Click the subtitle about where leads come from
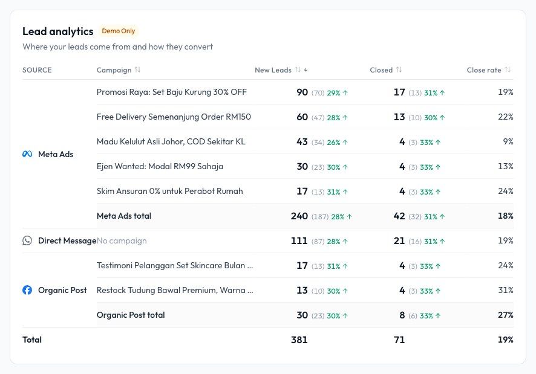The height and width of the screenshot is (374, 536). click(117, 47)
